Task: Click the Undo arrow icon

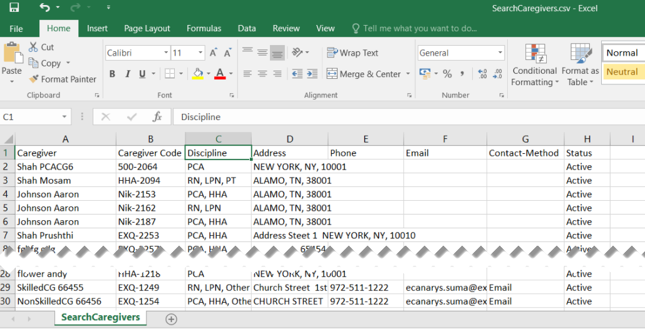Action: 44,8
